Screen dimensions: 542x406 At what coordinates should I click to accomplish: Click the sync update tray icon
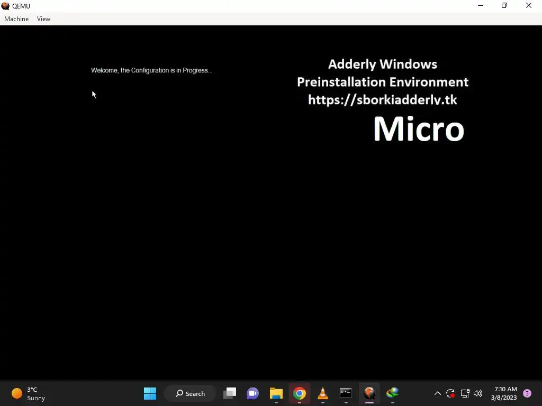pyautogui.click(x=450, y=393)
